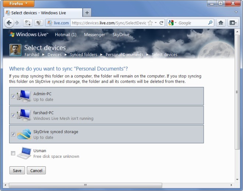The height and width of the screenshot is (191, 243).
Task: Click the magnifier search icon
Action: tap(210, 23)
